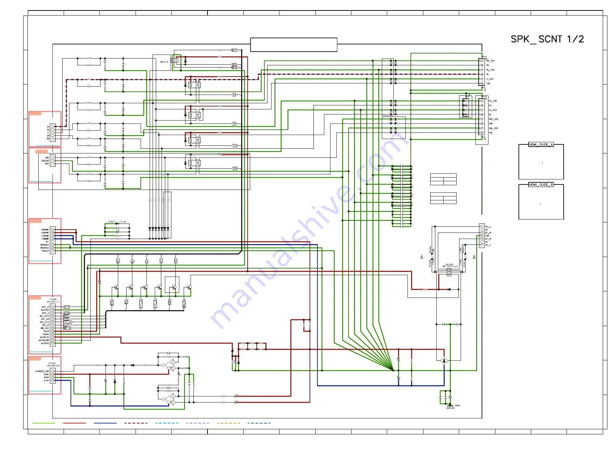Click the purple dashed legend line
The image size is (615, 456).
tap(197, 423)
